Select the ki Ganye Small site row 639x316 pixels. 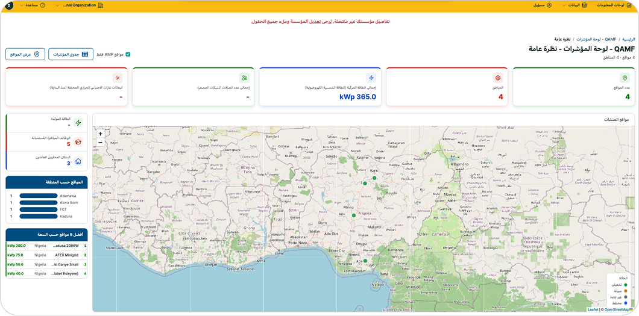click(x=47, y=264)
